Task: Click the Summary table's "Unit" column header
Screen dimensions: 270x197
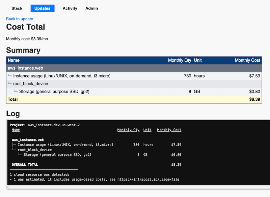Action: 198,60
